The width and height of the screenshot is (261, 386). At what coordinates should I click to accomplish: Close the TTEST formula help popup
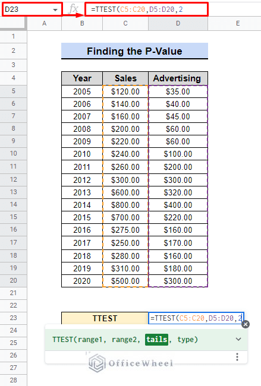point(245,324)
